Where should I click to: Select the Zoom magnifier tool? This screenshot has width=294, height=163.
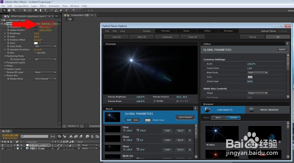pos(14,10)
